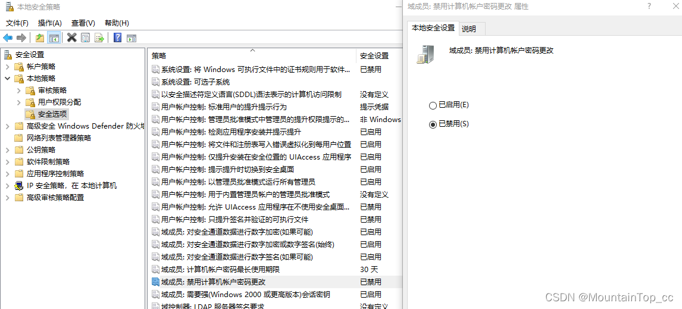Toggle the show/hide action pane icon

tap(132, 38)
